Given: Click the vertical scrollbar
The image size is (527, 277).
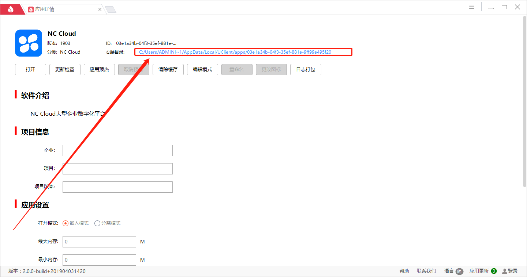Looking at the screenshot, I should pos(524,102).
